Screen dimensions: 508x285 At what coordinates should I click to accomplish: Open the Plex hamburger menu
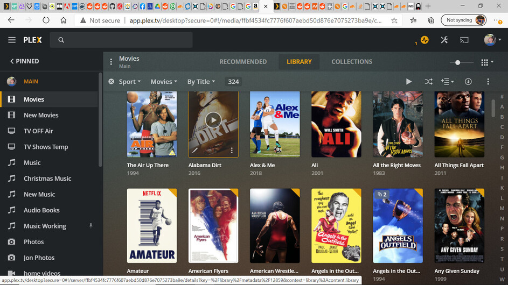click(12, 40)
